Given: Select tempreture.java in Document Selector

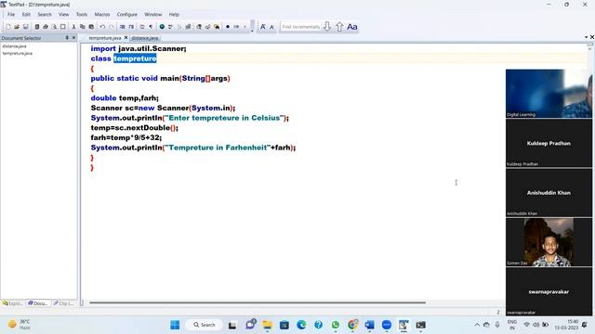Looking at the screenshot, I should pyautogui.click(x=17, y=54).
